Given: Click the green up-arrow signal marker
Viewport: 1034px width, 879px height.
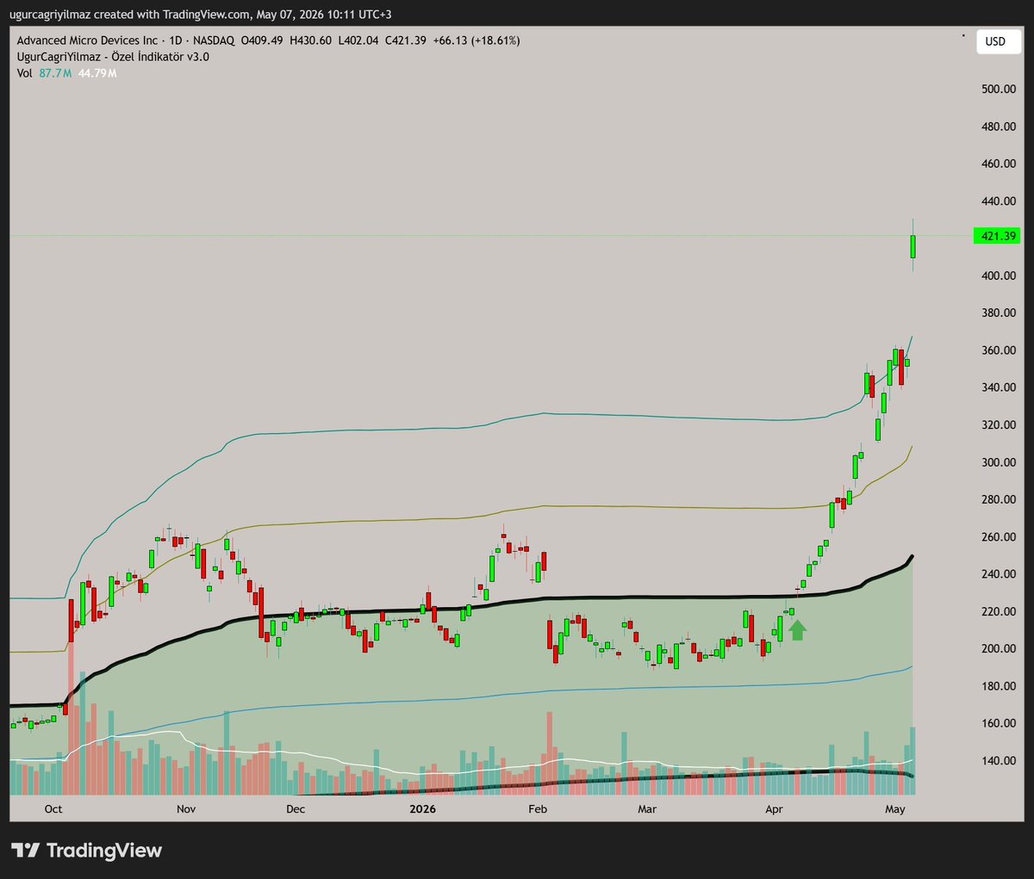Looking at the screenshot, I should 797,630.
